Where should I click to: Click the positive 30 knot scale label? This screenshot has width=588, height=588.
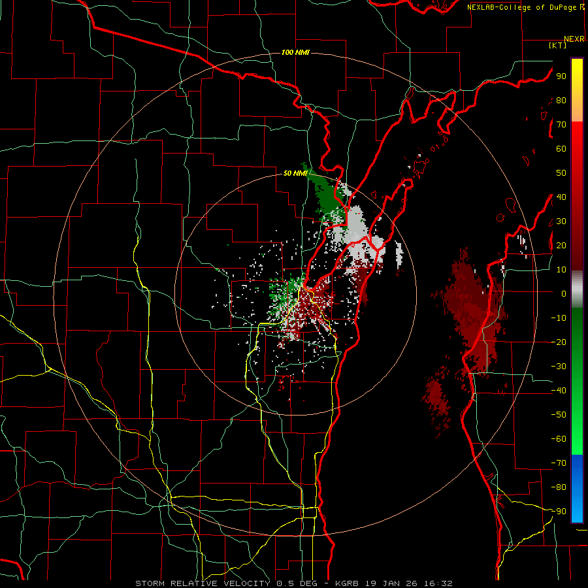(561, 221)
